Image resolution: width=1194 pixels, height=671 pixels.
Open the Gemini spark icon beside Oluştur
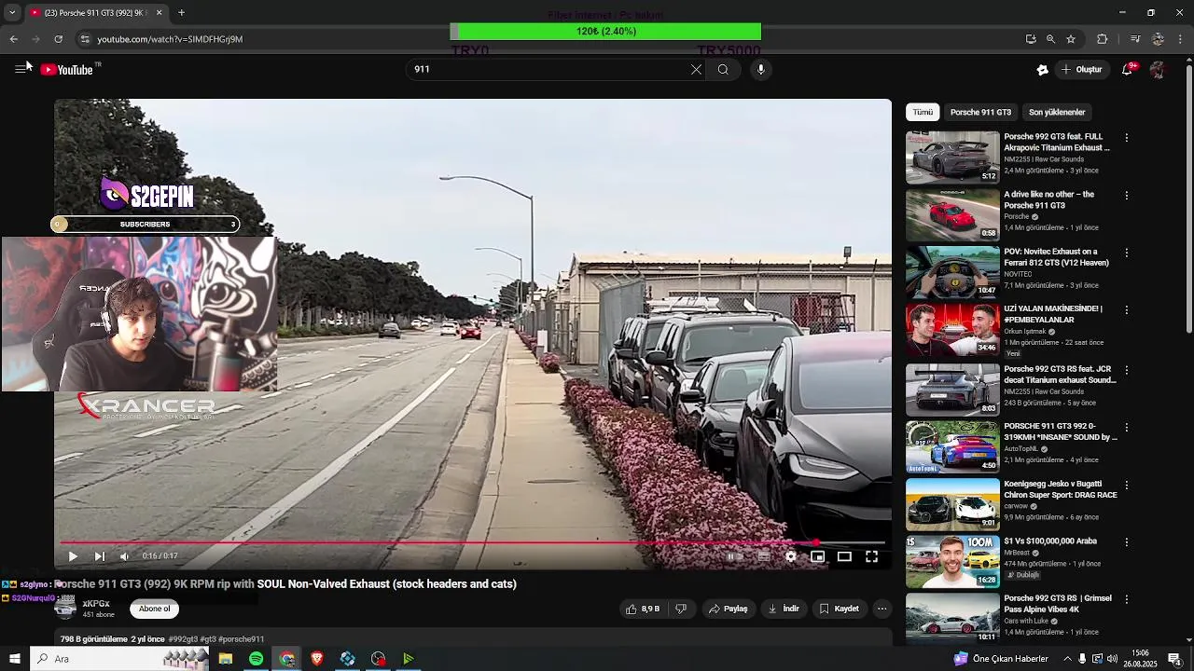[x=1042, y=69]
